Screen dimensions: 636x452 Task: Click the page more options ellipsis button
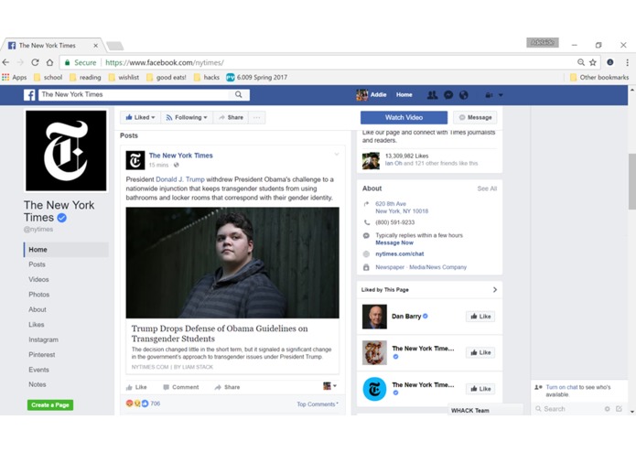click(x=257, y=117)
